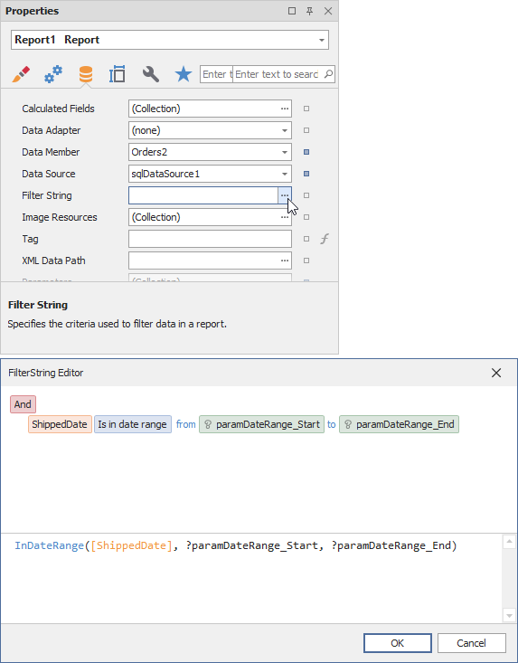Viewport: 518px width, 663px height.
Task: Click the Filter String ellipsis button
Action: coord(285,195)
